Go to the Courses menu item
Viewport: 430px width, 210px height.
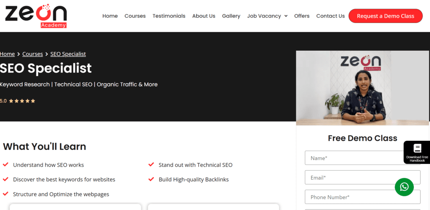click(x=135, y=16)
